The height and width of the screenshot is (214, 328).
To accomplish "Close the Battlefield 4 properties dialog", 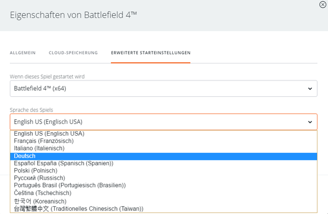I will (323, 4).
